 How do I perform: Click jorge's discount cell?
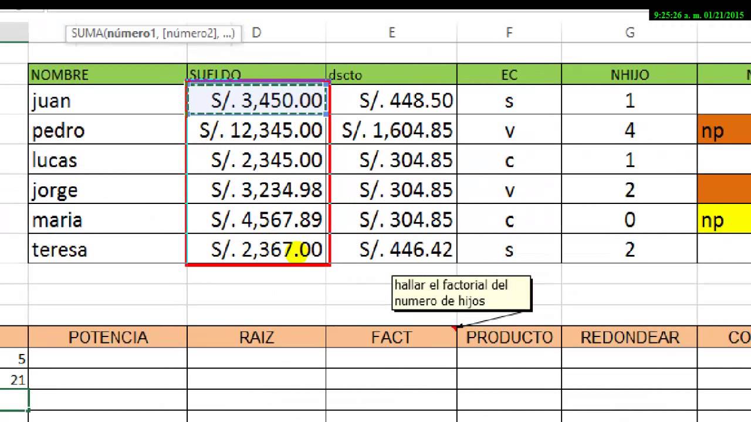(391, 190)
